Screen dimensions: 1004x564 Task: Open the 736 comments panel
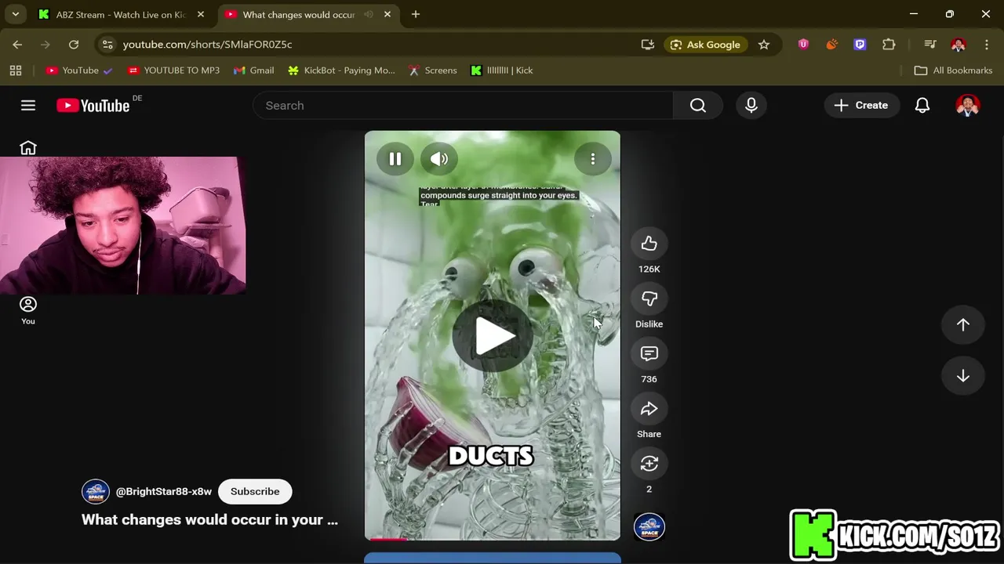click(x=649, y=353)
